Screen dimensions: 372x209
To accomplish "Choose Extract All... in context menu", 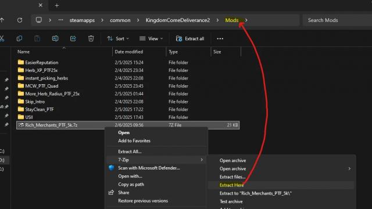I will pos(130,152).
